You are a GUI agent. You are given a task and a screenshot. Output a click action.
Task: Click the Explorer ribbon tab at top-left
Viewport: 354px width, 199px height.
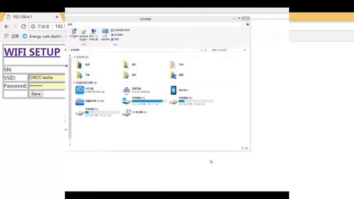click(70, 24)
